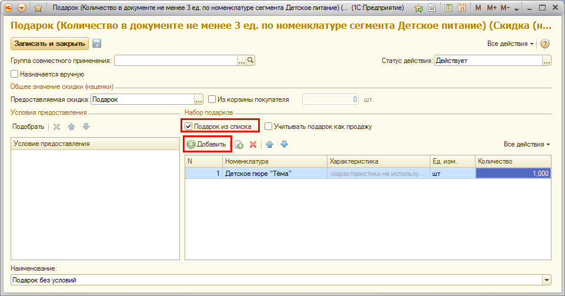The image size is (565, 296).
Task: Expand the Наименование dropdown arrow
Action: [x=547, y=280]
